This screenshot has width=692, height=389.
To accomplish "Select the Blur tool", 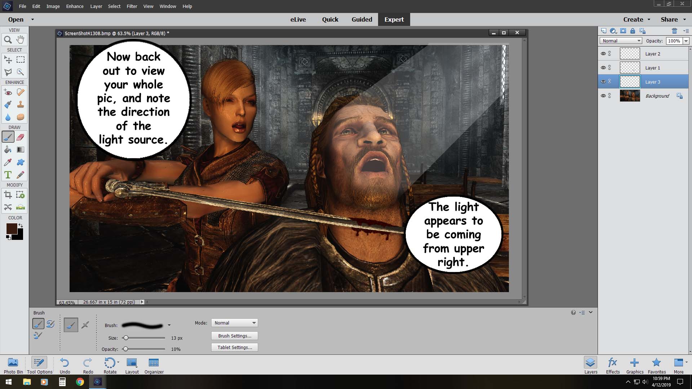I will (x=8, y=117).
